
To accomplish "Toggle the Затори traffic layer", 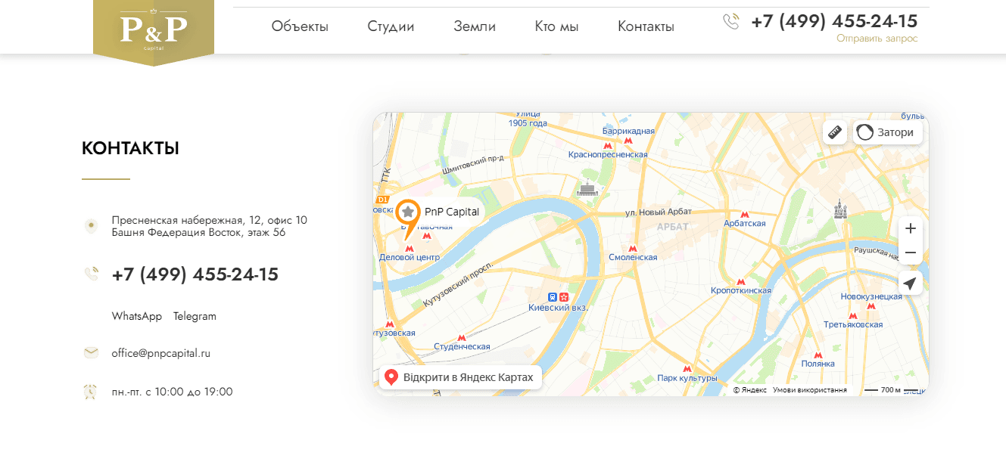I will pos(887,132).
